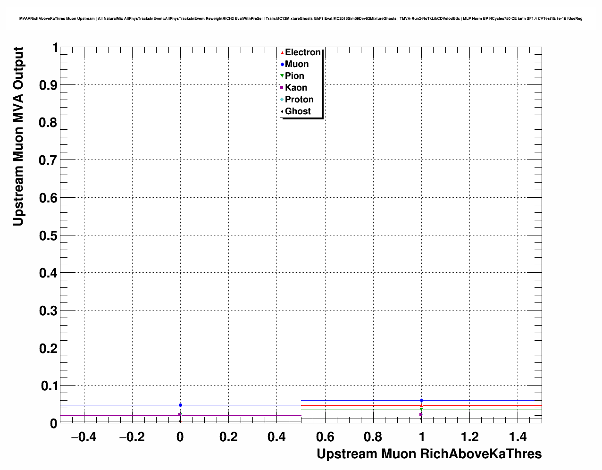Select the purple Kaon data point at x=0
Screen dimensions: 602x470
point(180,415)
